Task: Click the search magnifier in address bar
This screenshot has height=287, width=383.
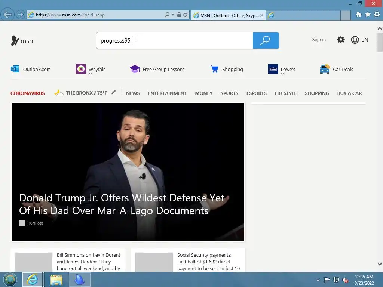Action: (x=167, y=15)
